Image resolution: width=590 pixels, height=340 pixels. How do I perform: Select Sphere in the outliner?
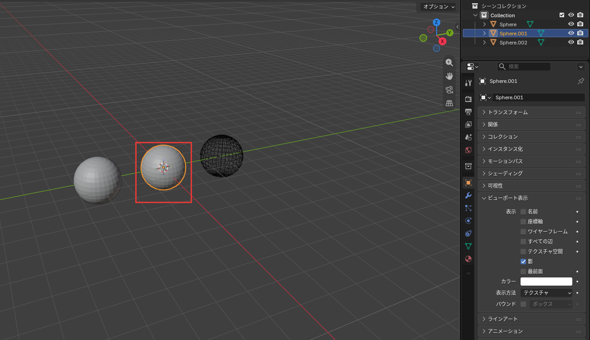click(x=508, y=24)
